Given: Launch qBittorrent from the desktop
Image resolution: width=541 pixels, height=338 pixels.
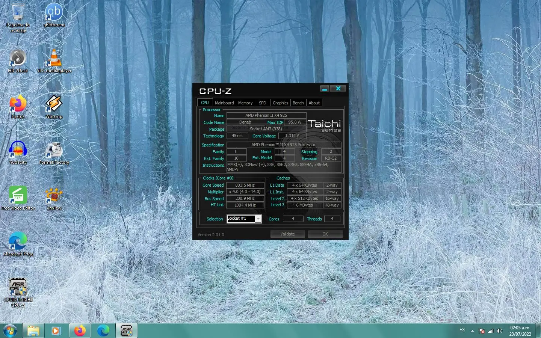Looking at the screenshot, I should click(x=54, y=15).
